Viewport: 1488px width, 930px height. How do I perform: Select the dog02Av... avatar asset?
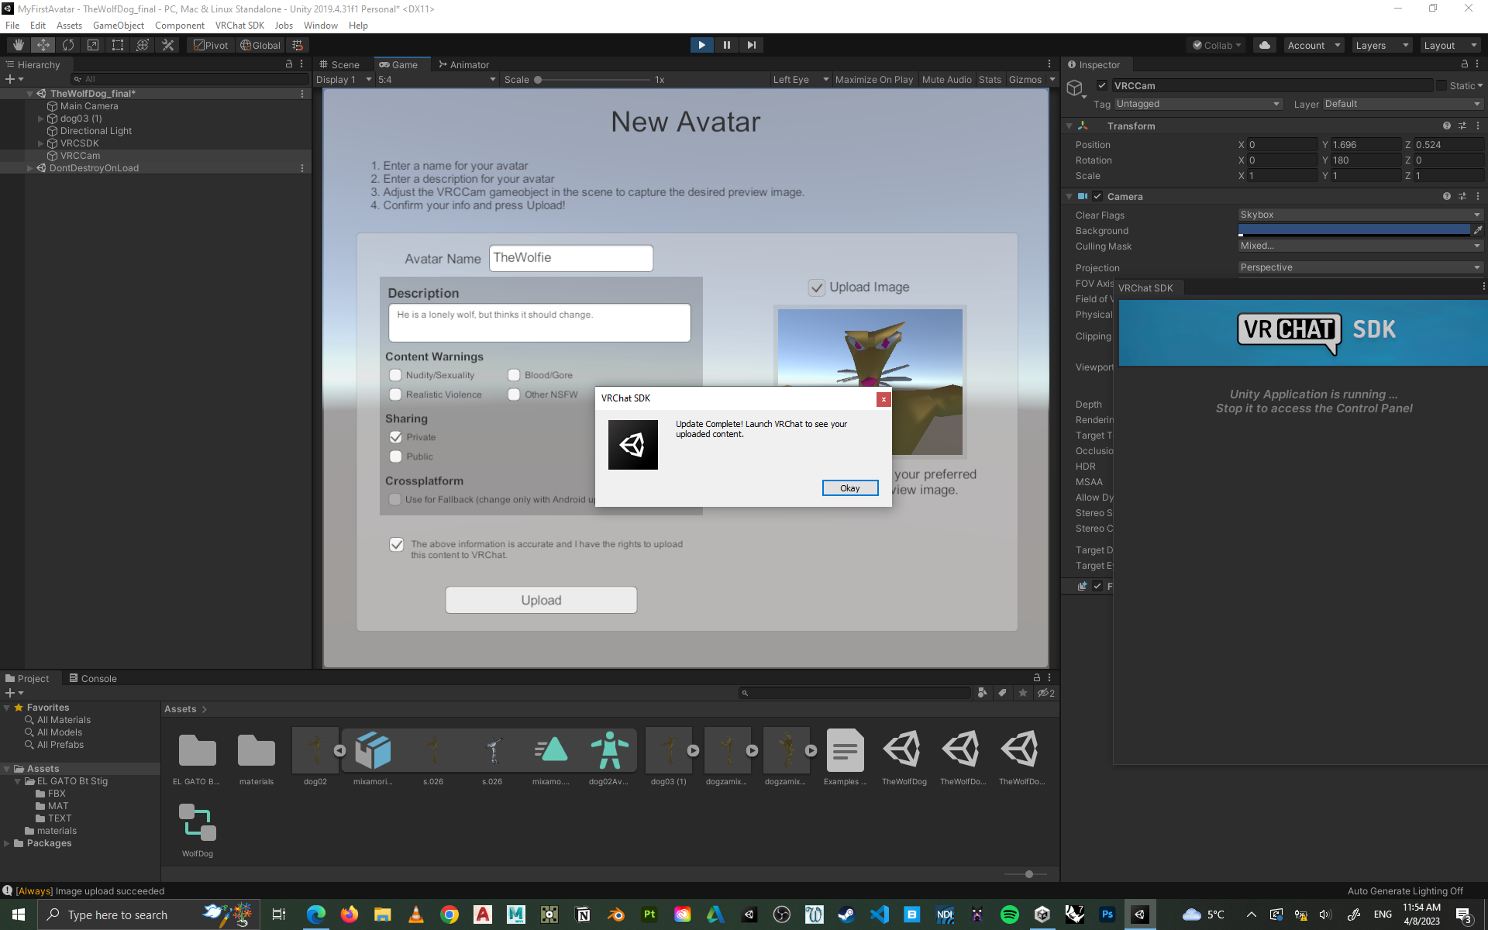(608, 757)
